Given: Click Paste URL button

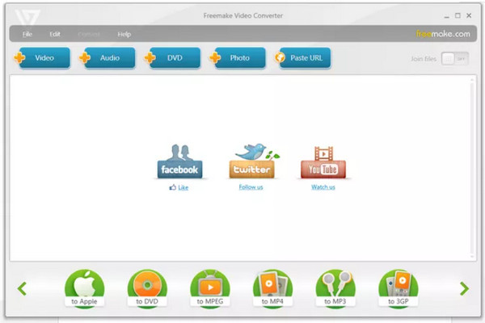Looking at the screenshot, I should [303, 58].
